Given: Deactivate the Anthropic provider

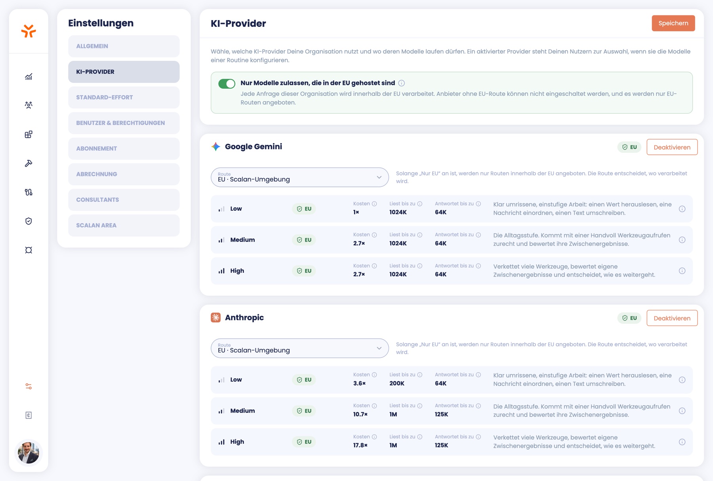Looking at the screenshot, I should (672, 318).
